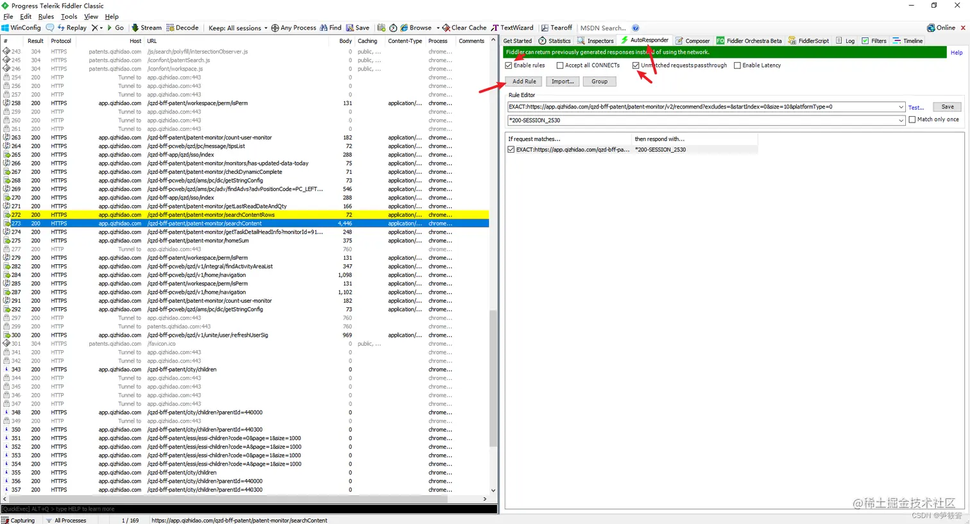Open the Keep: All sessions dropdown
Image resolution: width=970 pixels, height=524 pixels.
(x=237, y=28)
